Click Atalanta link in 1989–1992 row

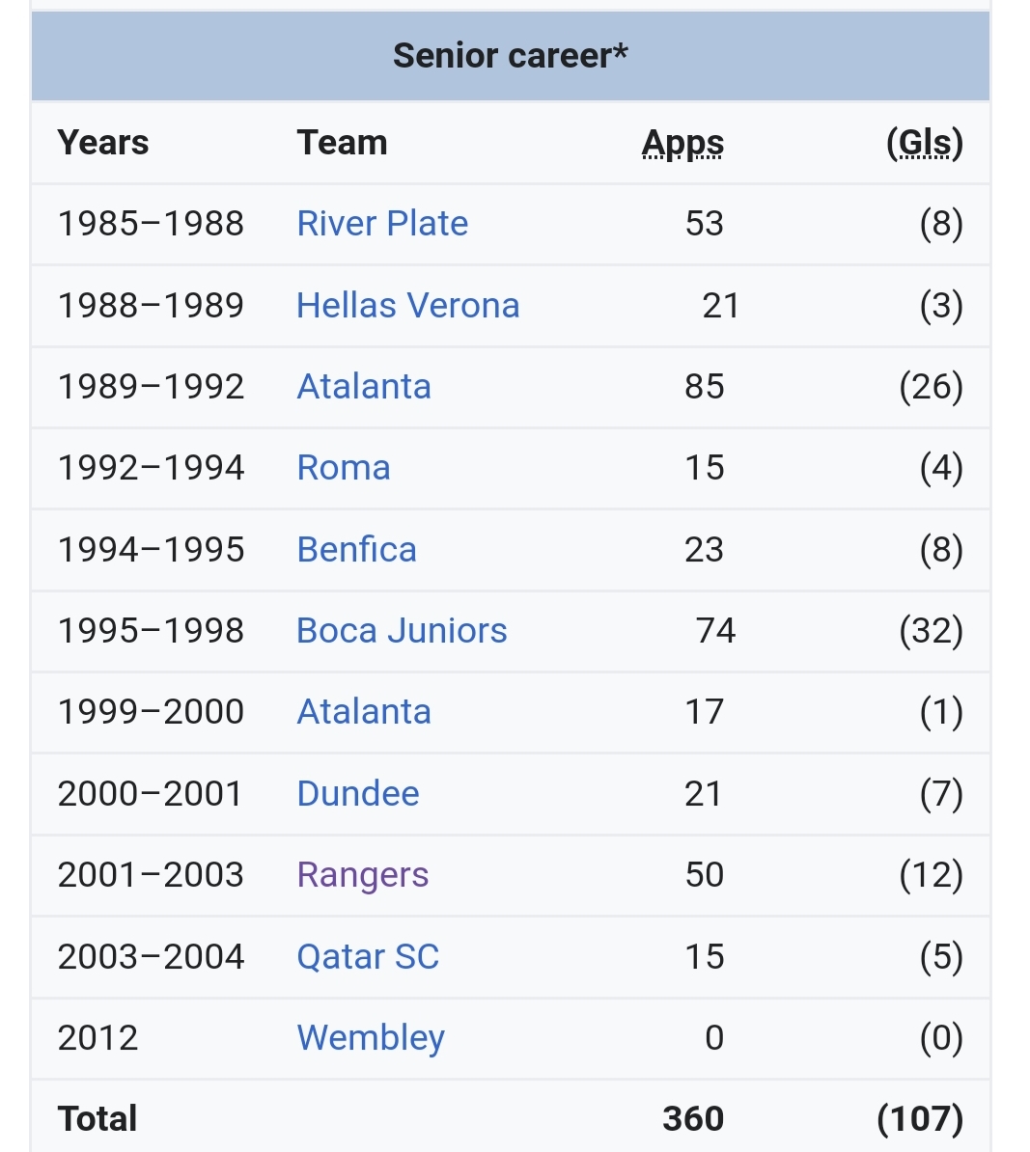pyautogui.click(x=364, y=387)
